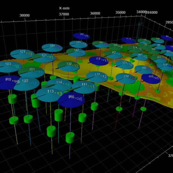Select the well disc labeled 101
The width and height of the screenshot is (173, 173).
click(x=31, y=72)
